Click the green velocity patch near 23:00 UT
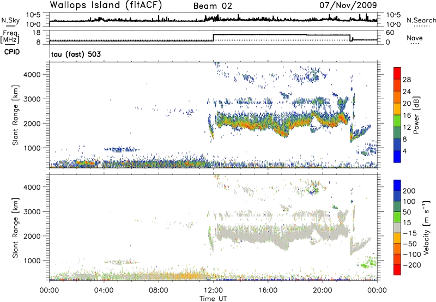Image resolution: width=436 pixels, height=302 pixels. pyautogui.click(x=368, y=262)
